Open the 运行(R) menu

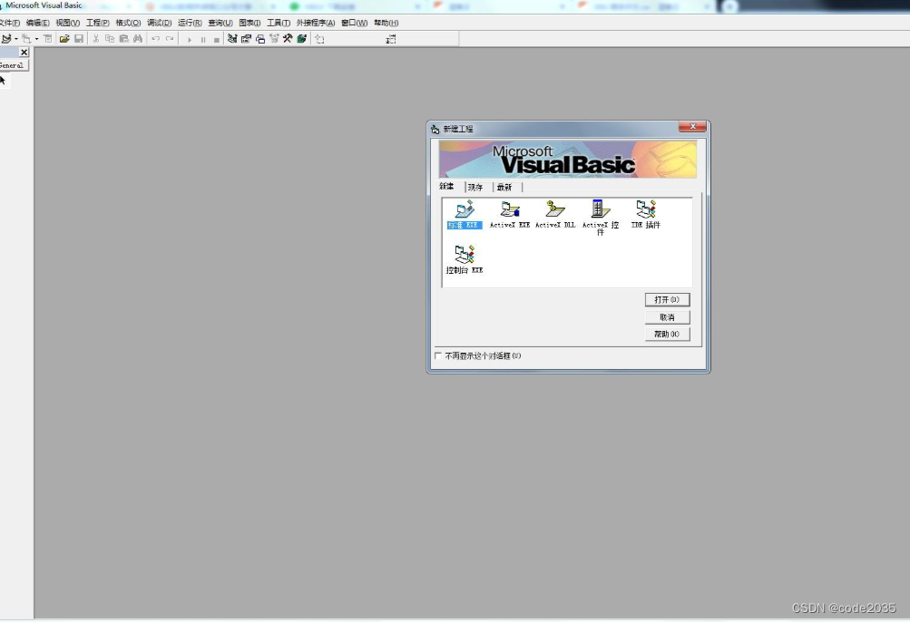pyautogui.click(x=190, y=23)
